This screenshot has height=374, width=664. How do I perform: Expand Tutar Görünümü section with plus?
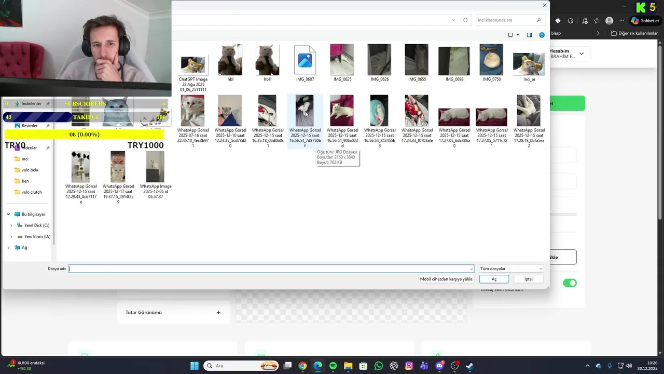coord(218,312)
